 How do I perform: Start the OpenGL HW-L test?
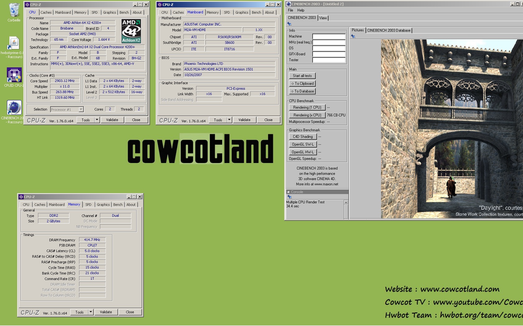pyautogui.click(x=303, y=152)
